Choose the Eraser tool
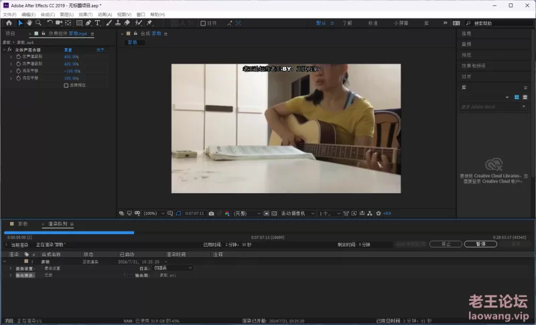The image size is (536, 325). click(127, 23)
